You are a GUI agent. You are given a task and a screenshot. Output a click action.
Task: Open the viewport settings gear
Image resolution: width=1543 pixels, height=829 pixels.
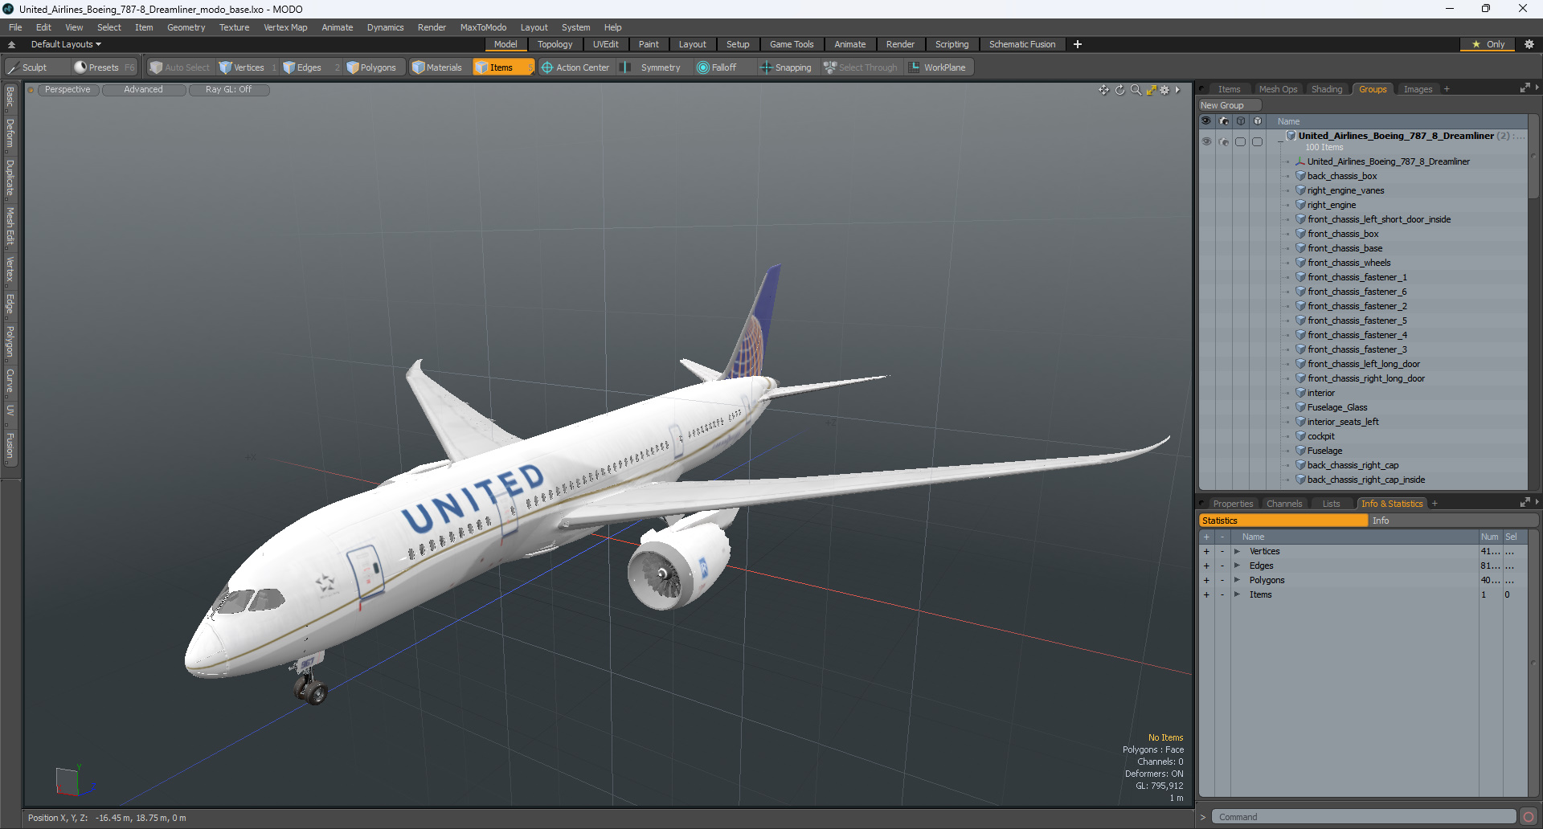[1164, 90]
